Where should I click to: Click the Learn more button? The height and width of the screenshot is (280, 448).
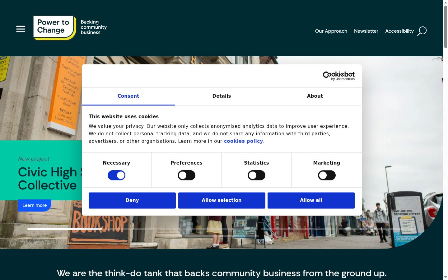click(x=35, y=205)
